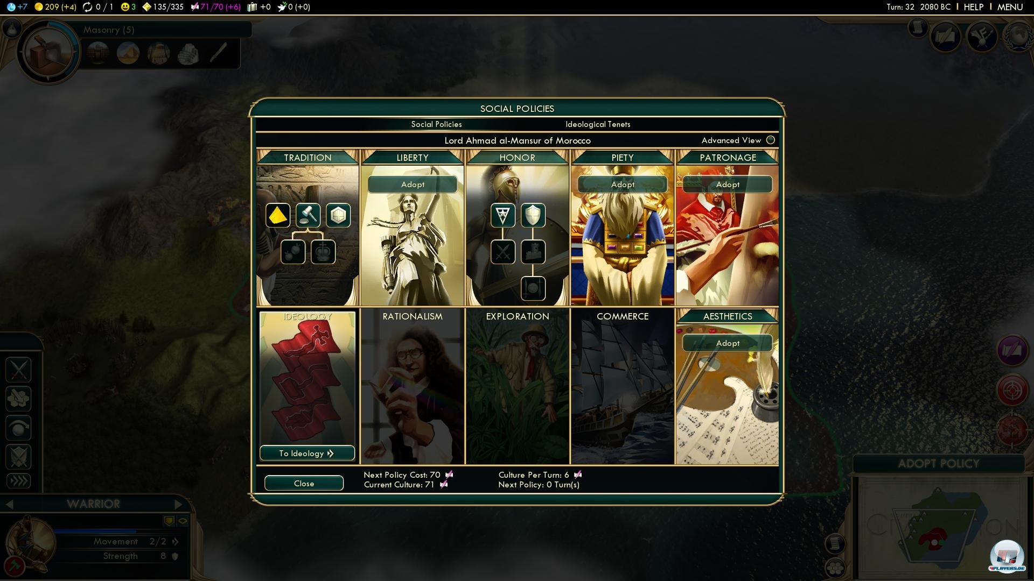
Task: Click the bottom Honor policy icon
Action: pyautogui.click(x=533, y=288)
